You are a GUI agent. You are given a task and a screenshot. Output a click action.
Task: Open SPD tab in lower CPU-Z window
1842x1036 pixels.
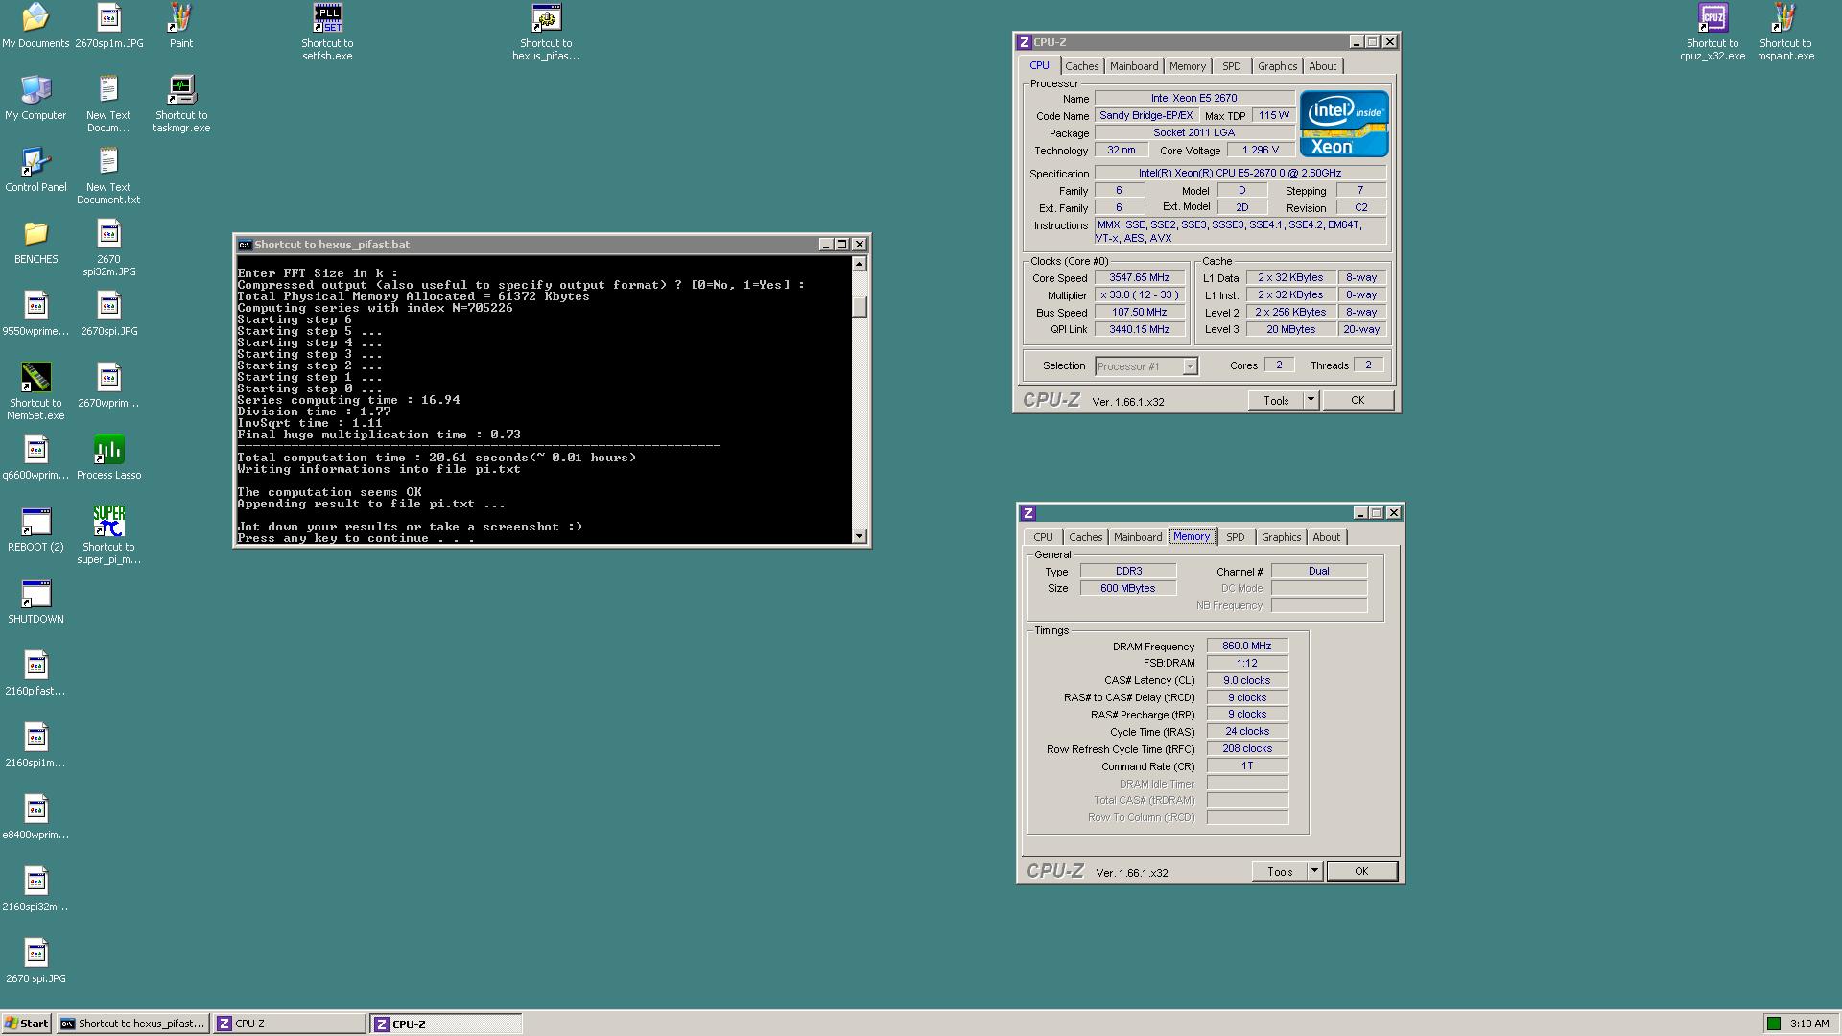pyautogui.click(x=1235, y=537)
